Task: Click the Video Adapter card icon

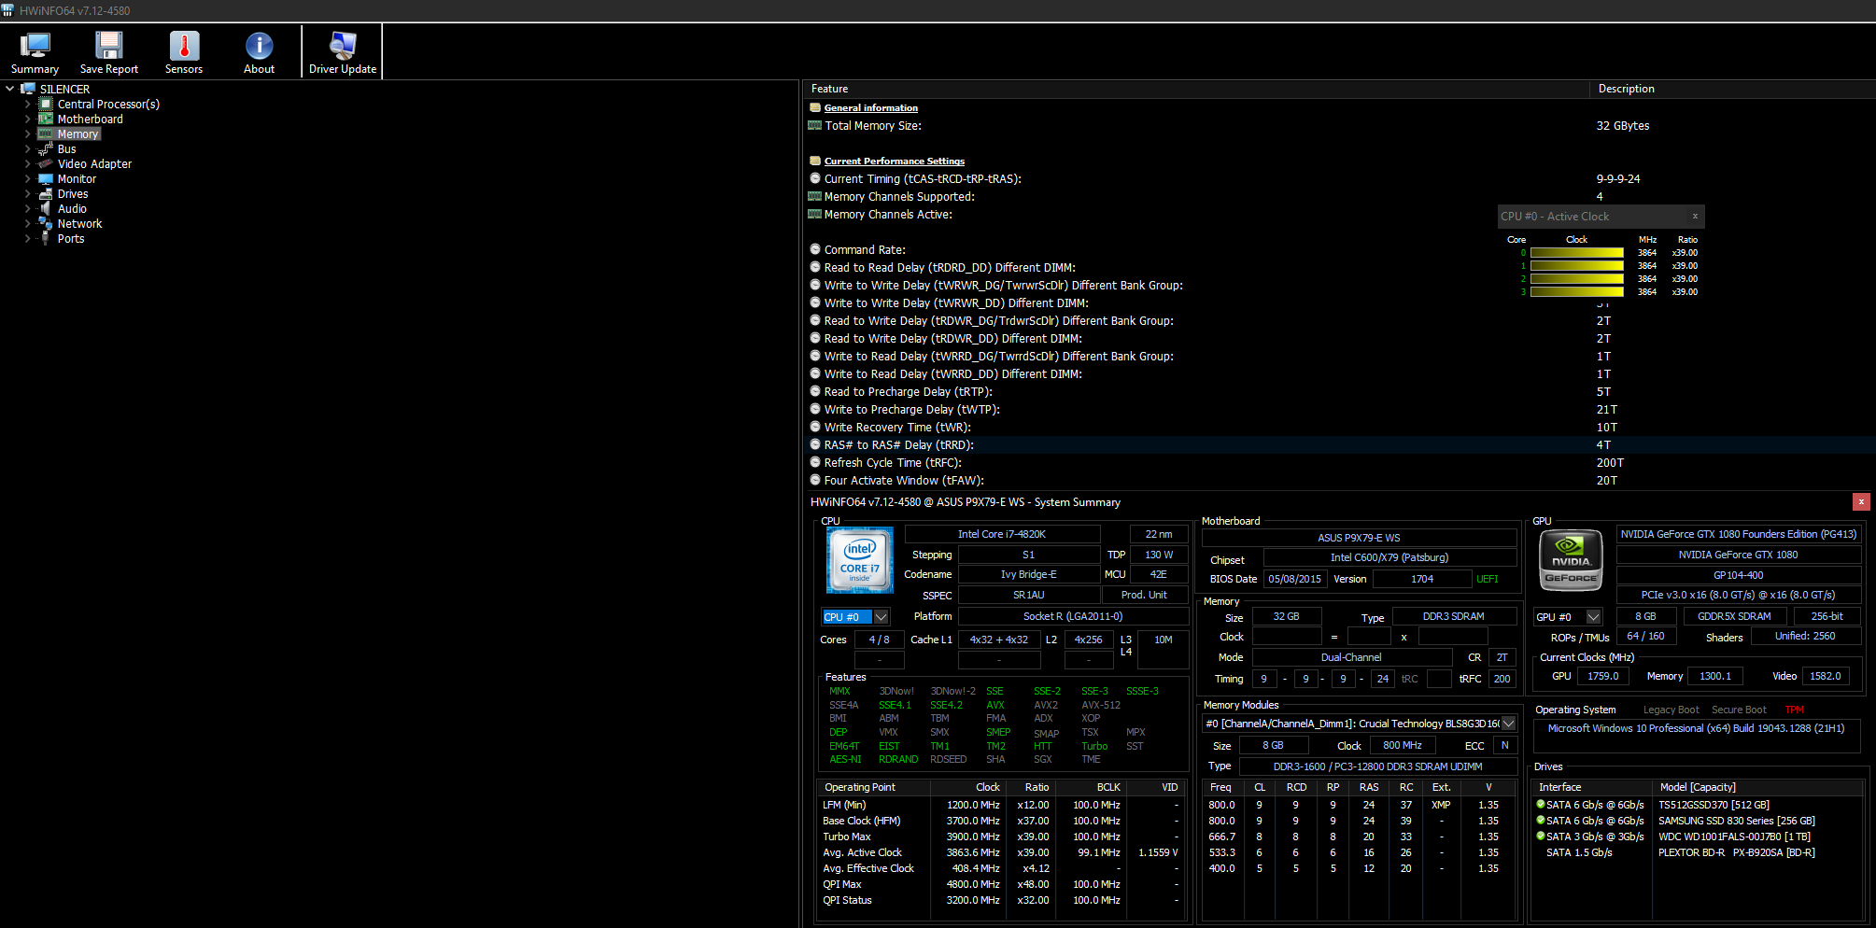Action: pyautogui.click(x=46, y=164)
